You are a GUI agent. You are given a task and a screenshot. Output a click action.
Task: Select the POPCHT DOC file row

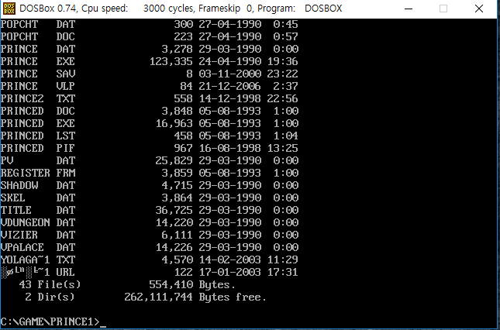150,36
